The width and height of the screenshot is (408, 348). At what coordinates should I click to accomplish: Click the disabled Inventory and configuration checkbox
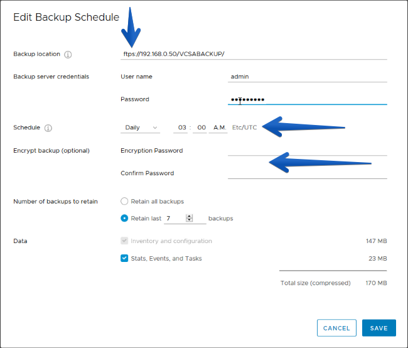[x=124, y=241]
